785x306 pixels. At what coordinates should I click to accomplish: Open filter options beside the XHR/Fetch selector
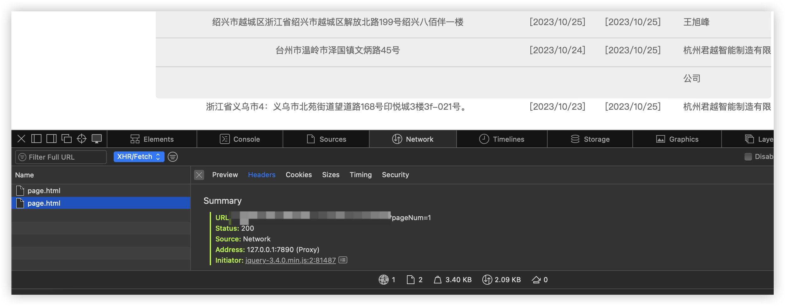(x=172, y=156)
